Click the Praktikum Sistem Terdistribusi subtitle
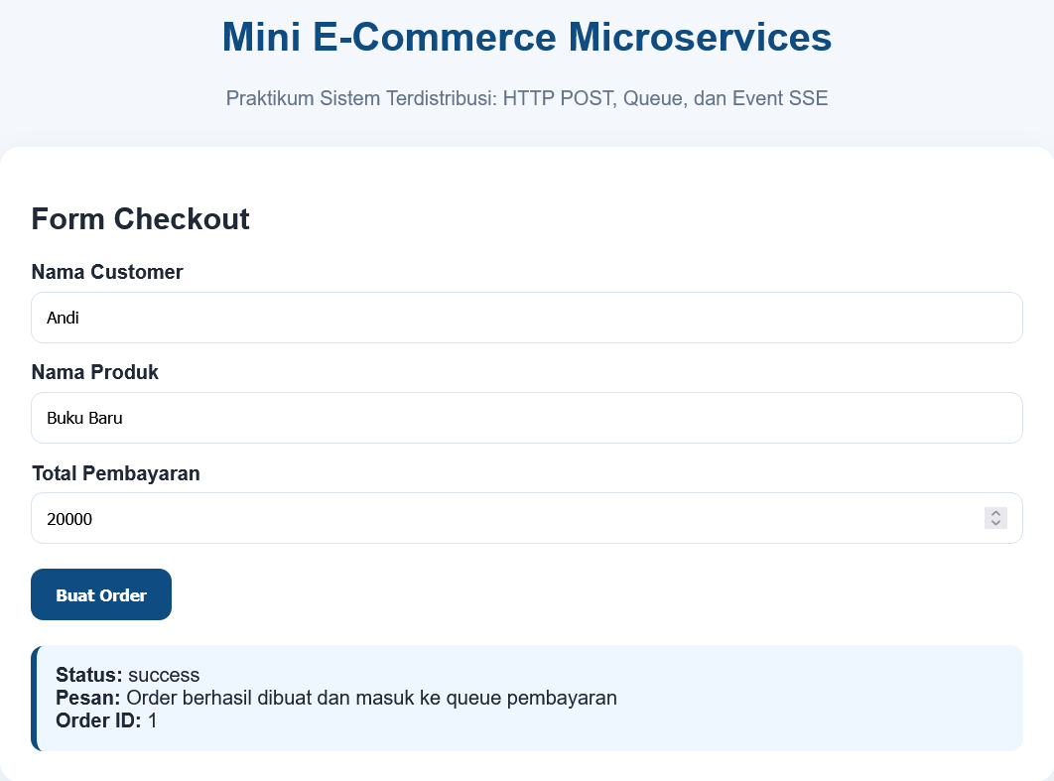 (x=526, y=98)
